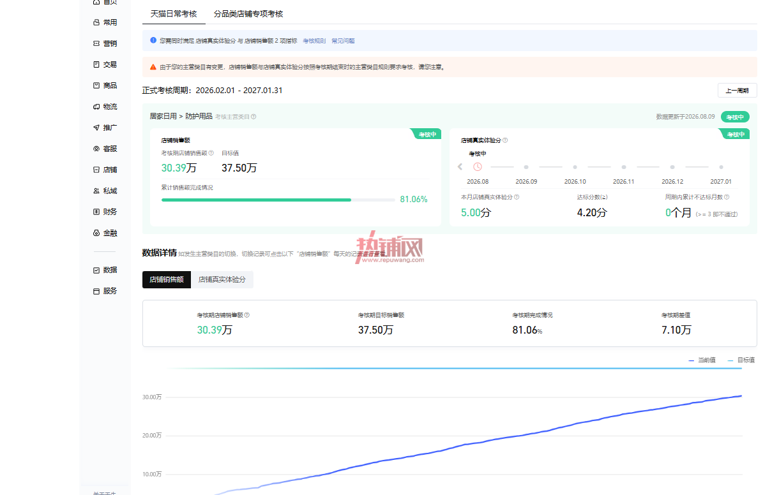Open the 推广 promotion sidebar icon
Image resolution: width=779 pixels, height=495 pixels.
click(x=96, y=128)
